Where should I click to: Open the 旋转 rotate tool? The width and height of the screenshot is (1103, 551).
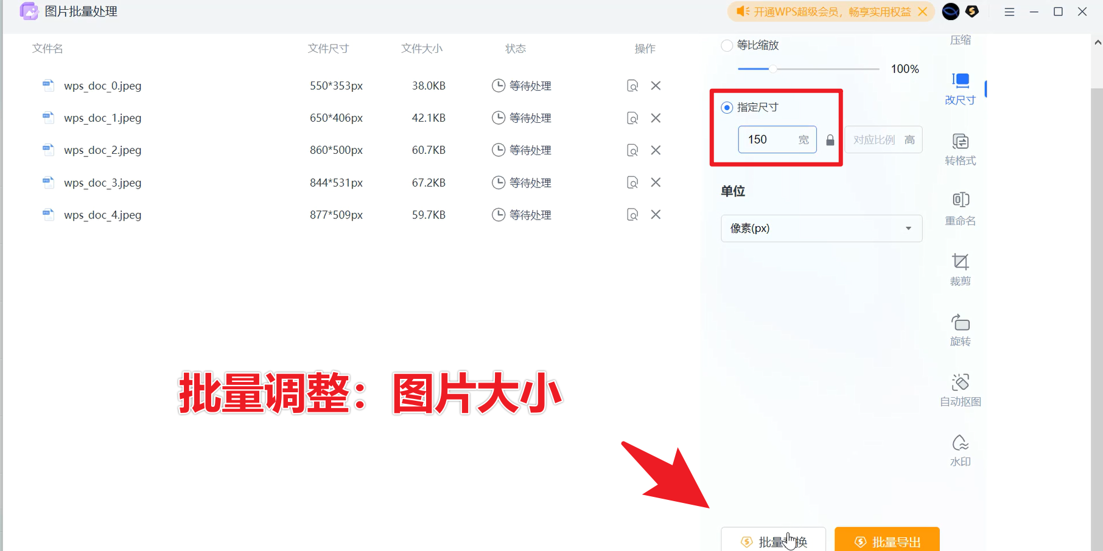coord(960,330)
